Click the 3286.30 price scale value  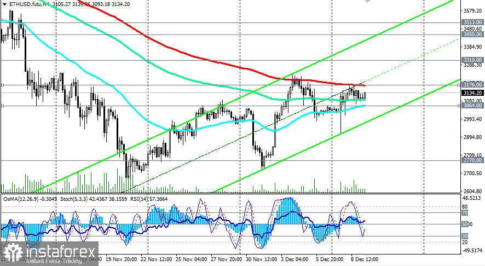[472, 65]
